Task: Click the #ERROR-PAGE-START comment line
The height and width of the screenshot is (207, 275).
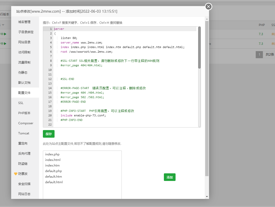Action: pos(103,88)
